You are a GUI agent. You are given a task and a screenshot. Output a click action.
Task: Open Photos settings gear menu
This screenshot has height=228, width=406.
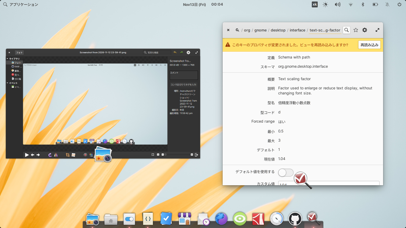pyautogui.click(x=188, y=53)
